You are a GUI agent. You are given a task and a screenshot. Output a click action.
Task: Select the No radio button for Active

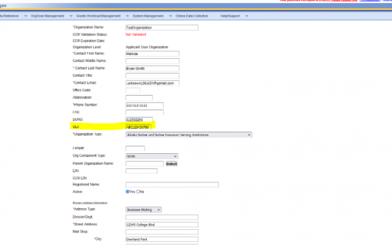(138, 191)
